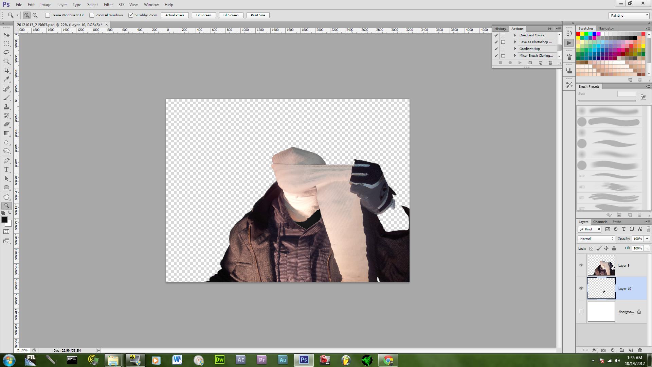Screen dimensions: 652x367
Task: Click the Fit Screen button
Action: pos(203,15)
